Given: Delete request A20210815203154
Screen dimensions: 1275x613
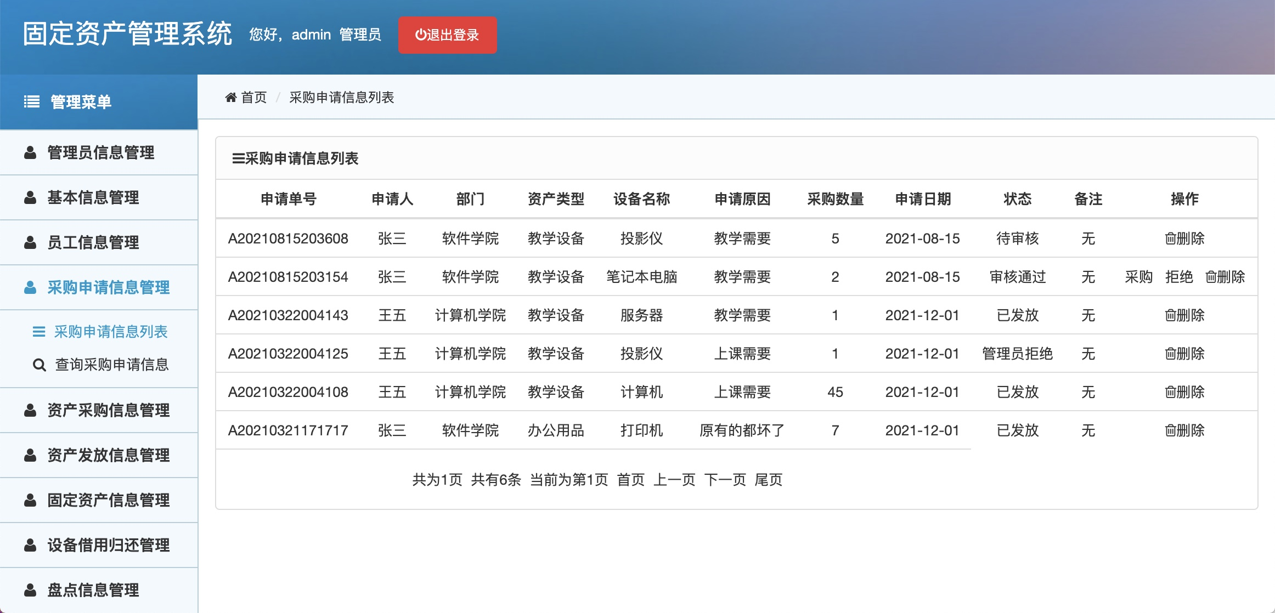Looking at the screenshot, I should [x=1225, y=277].
